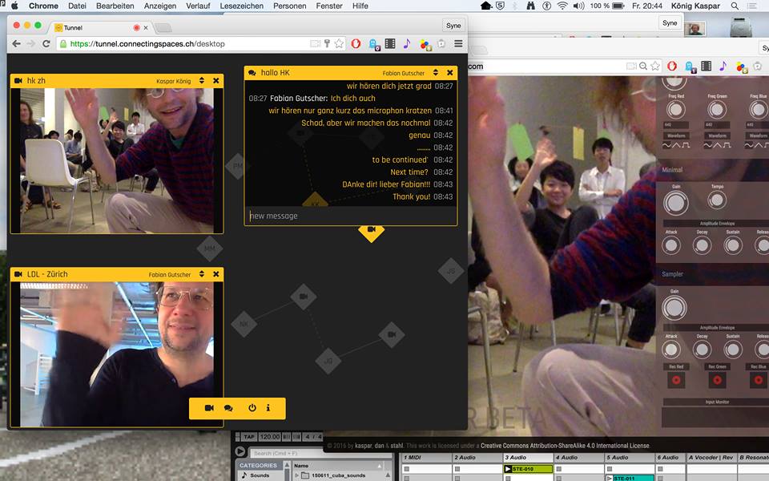Bookmark the Tunnel page with the star
The width and height of the screenshot is (769, 481).
point(339,43)
